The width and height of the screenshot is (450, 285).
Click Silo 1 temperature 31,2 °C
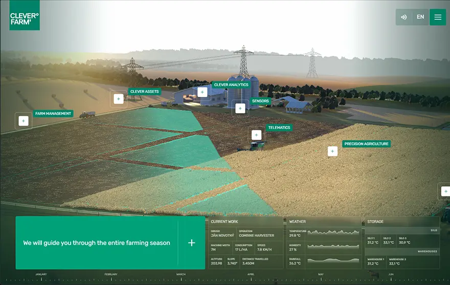372,243
